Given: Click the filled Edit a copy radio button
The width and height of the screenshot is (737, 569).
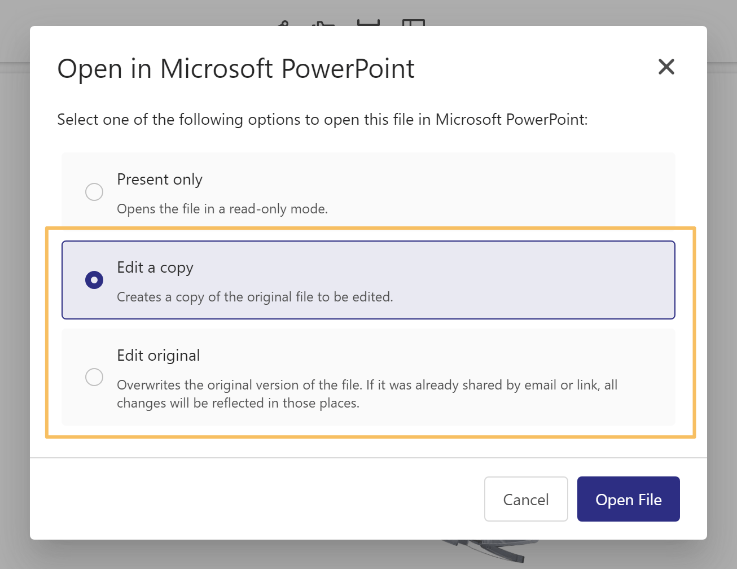Looking at the screenshot, I should (94, 279).
